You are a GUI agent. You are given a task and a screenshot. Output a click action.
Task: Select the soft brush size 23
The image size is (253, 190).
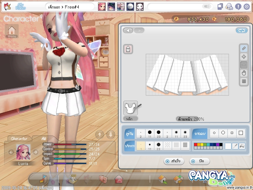185,133
